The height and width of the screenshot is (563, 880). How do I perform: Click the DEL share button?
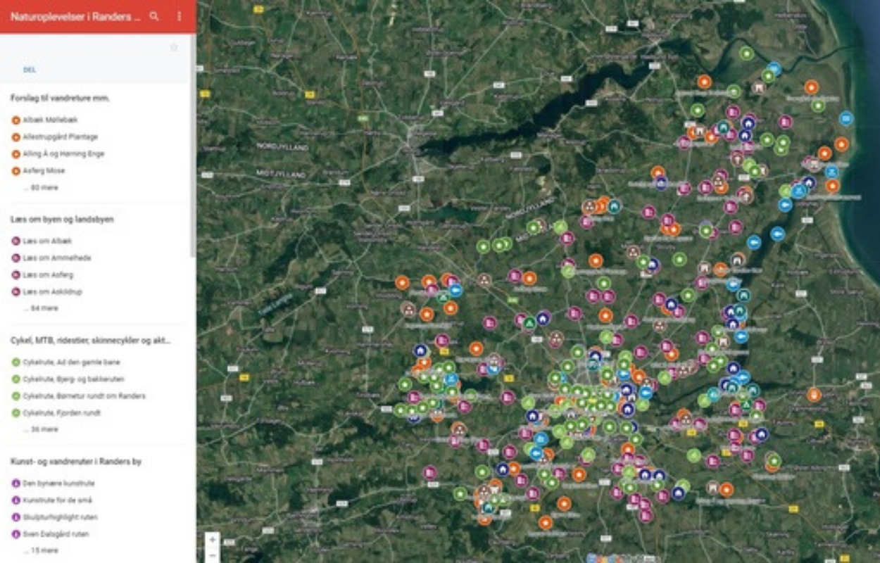point(30,70)
